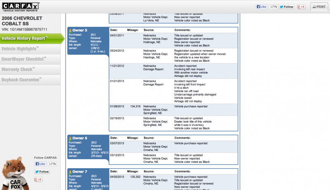Screen dimensions: 330x190
Task: Click La Vista, NE source location
Action: (x=151, y=21)
